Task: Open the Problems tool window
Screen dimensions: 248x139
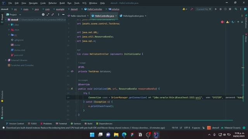Action: (46, 124)
